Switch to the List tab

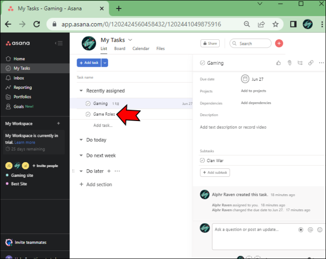(x=104, y=49)
